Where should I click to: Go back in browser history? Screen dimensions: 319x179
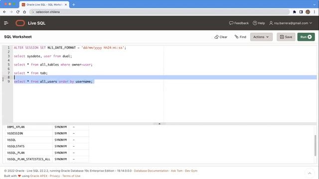(x=4, y=12)
